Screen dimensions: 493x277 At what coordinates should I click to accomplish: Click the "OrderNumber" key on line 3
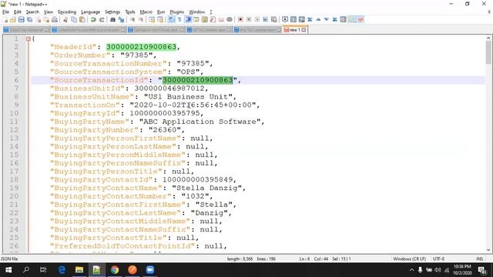(80, 55)
